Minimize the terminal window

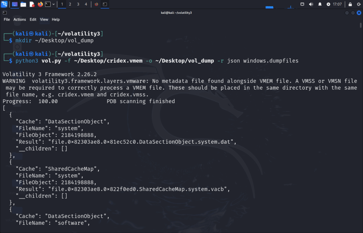coord(347,13)
